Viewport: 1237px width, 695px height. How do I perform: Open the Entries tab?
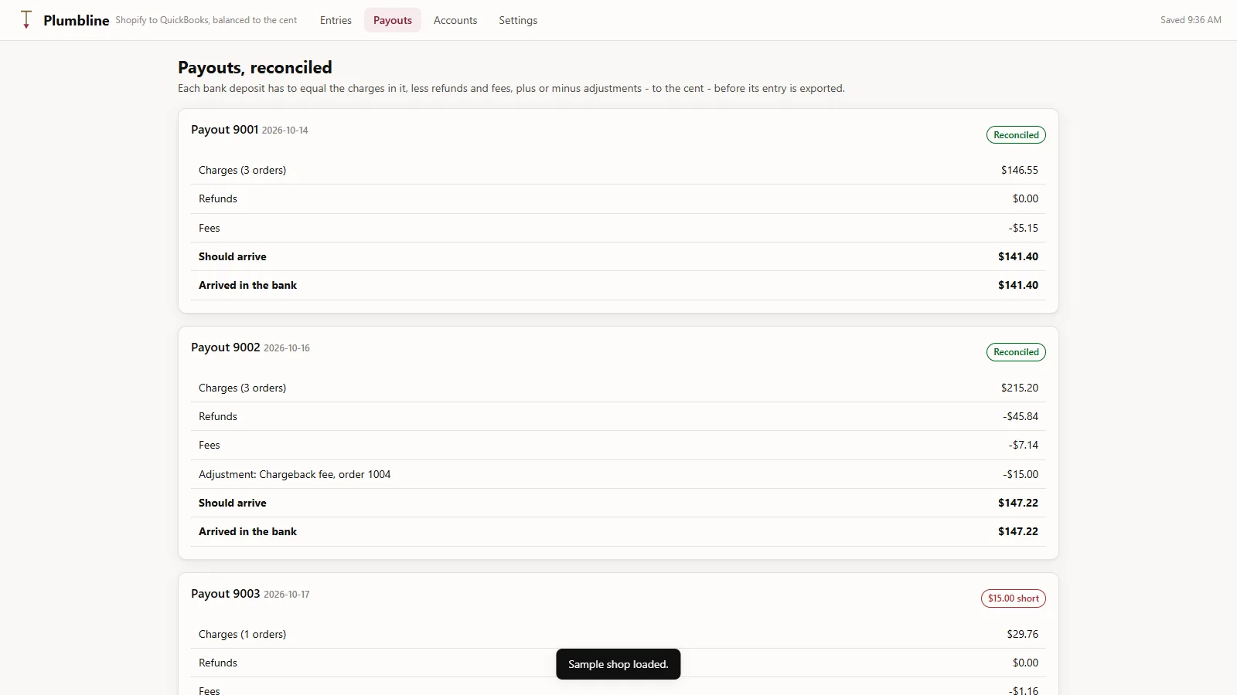pos(336,20)
